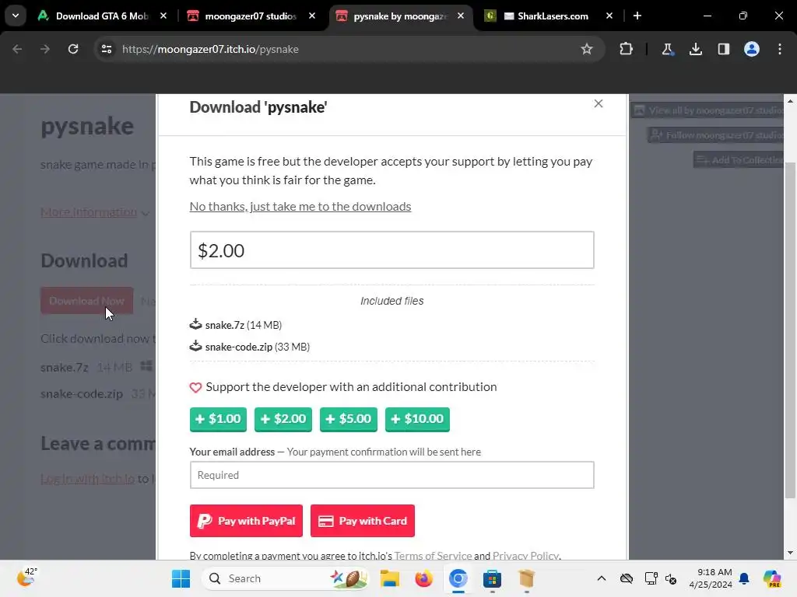
Task: Click 'Follow moongazer07 studios'
Action: (716, 135)
